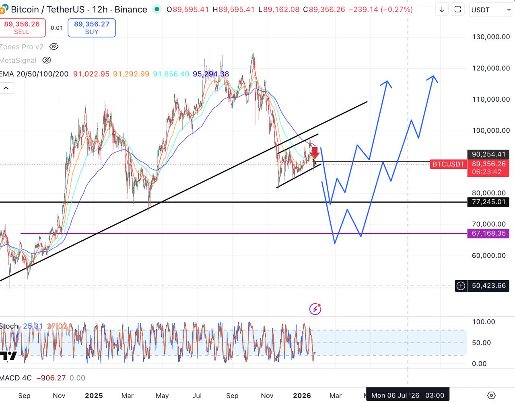515x402 pixels.
Task: Toggle visibility of the MetaSignal indicator
Action: 47,60
